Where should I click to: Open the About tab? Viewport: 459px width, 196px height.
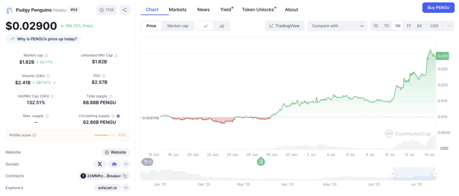291,10
